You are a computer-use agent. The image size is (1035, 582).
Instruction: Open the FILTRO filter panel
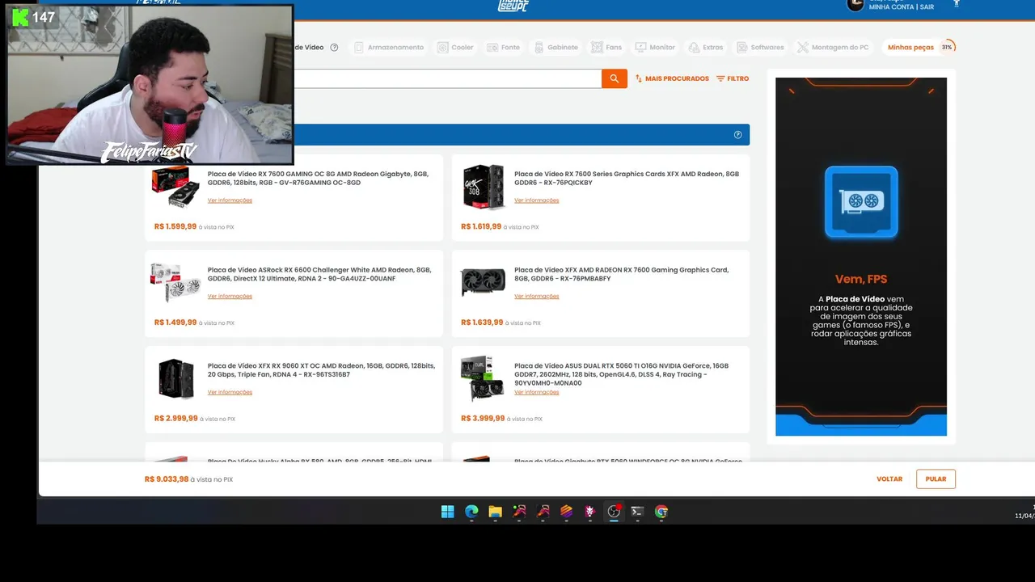pos(733,78)
